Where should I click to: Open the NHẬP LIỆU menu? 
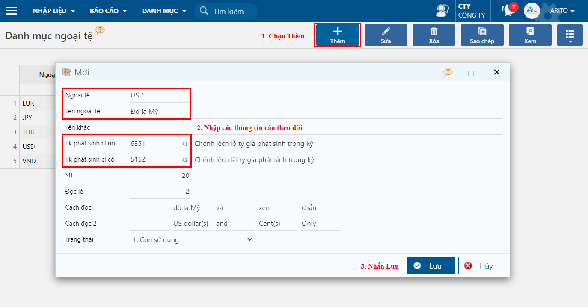click(53, 11)
